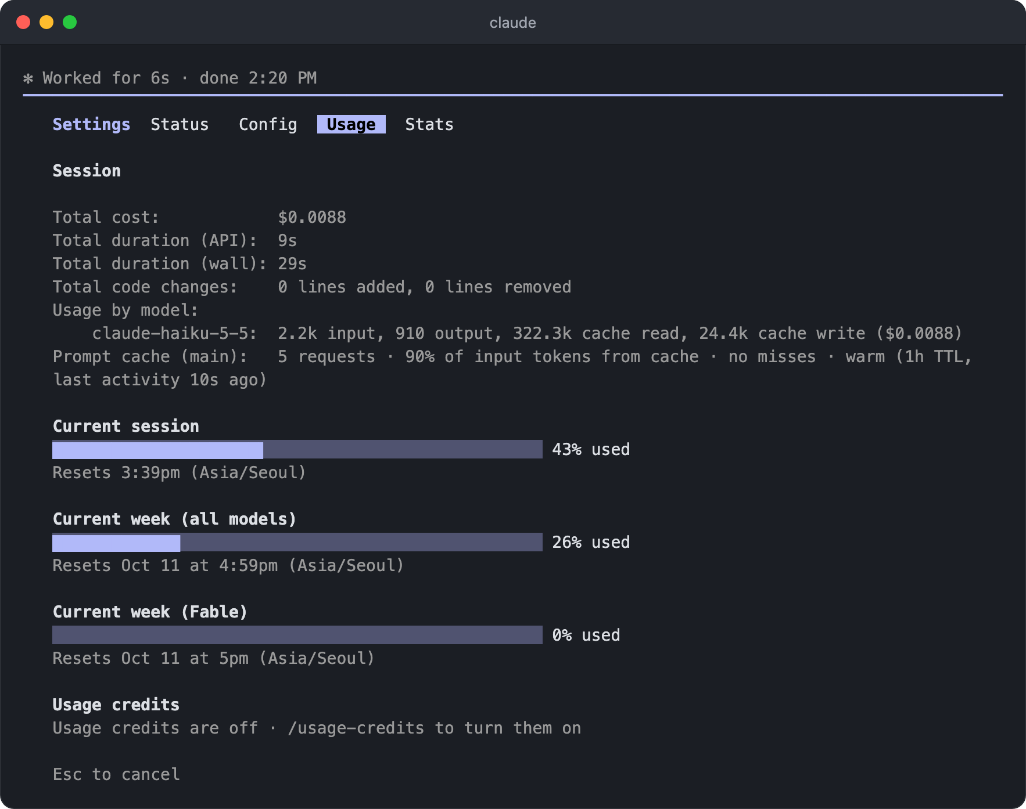The height and width of the screenshot is (809, 1026).
Task: Click the 'Worked for 6s' status text
Action: point(106,78)
